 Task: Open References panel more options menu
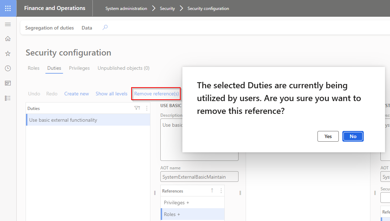point(221,191)
